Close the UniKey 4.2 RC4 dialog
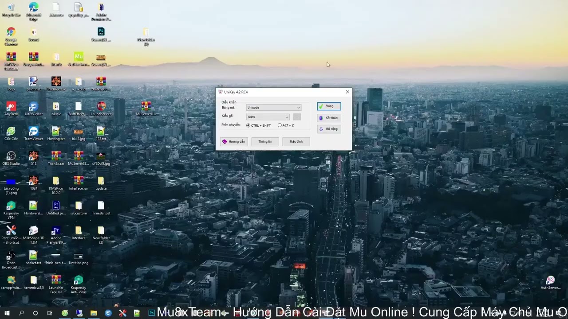 tap(347, 92)
